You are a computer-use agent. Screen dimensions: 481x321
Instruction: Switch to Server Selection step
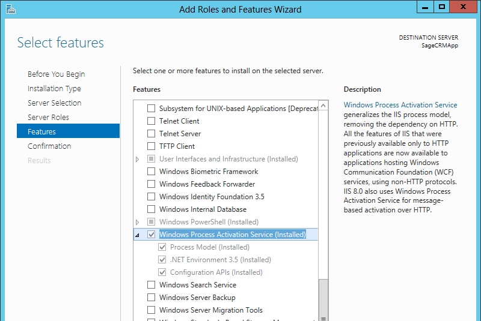pyautogui.click(x=54, y=103)
